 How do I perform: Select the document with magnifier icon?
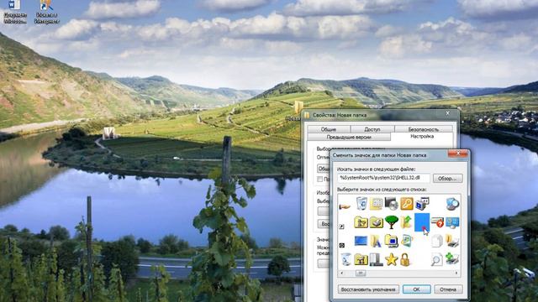point(437,260)
